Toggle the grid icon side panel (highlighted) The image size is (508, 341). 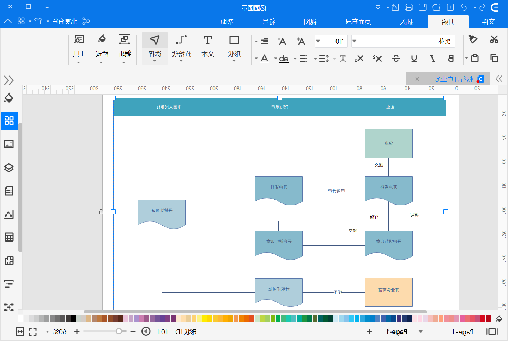click(x=9, y=121)
